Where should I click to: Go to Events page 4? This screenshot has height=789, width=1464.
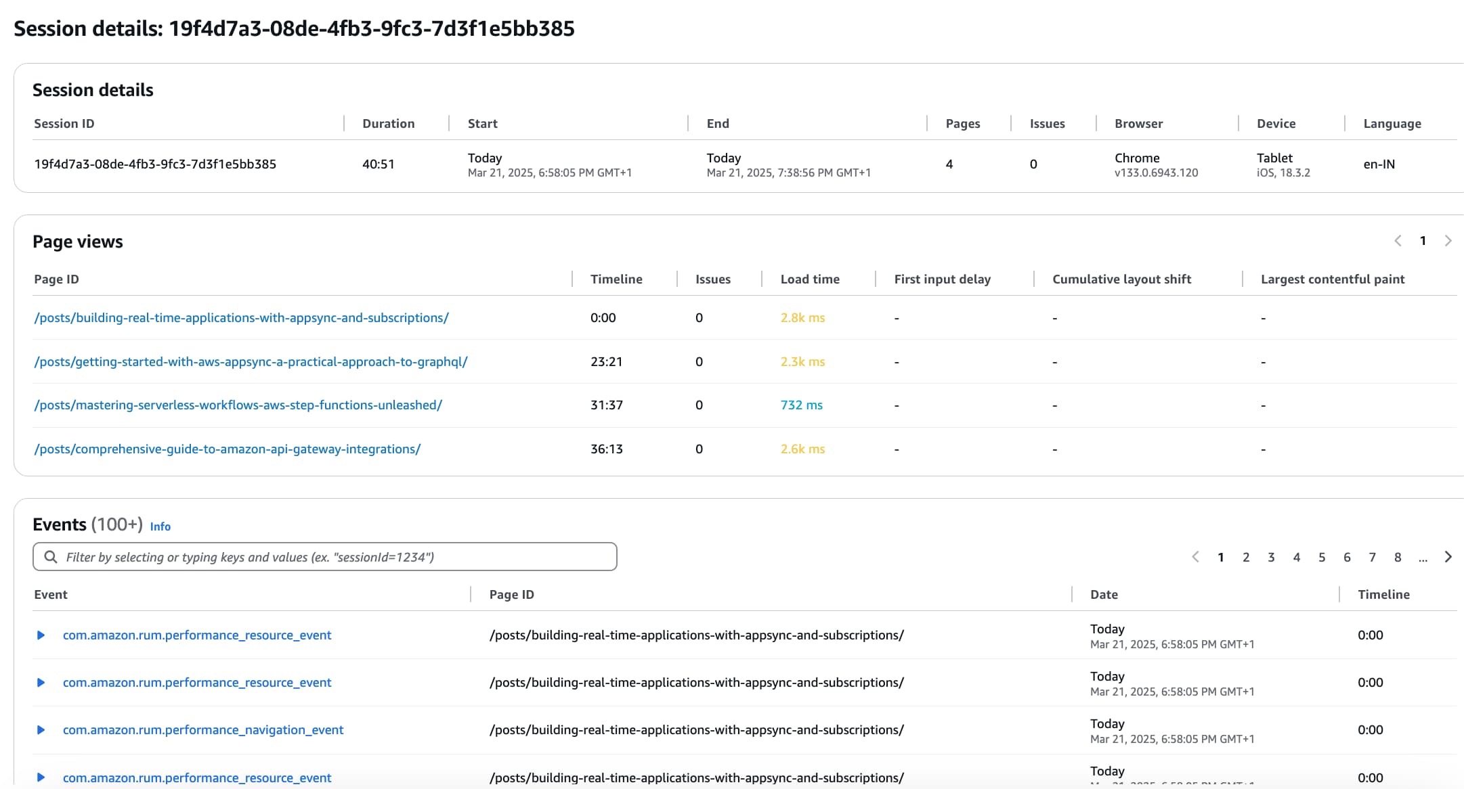(x=1297, y=558)
